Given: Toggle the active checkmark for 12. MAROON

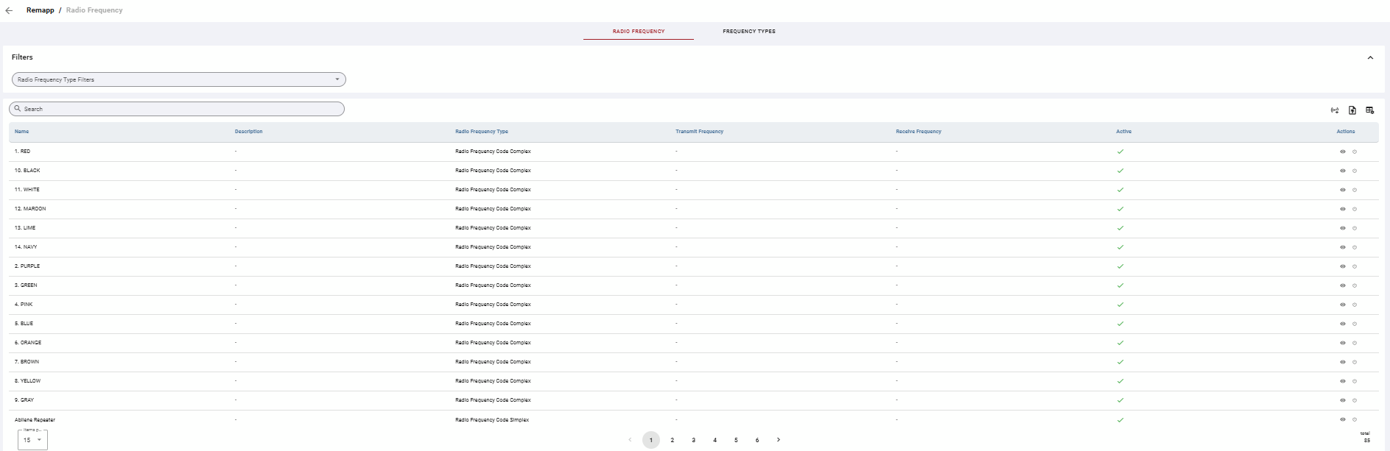Looking at the screenshot, I should [x=1120, y=209].
